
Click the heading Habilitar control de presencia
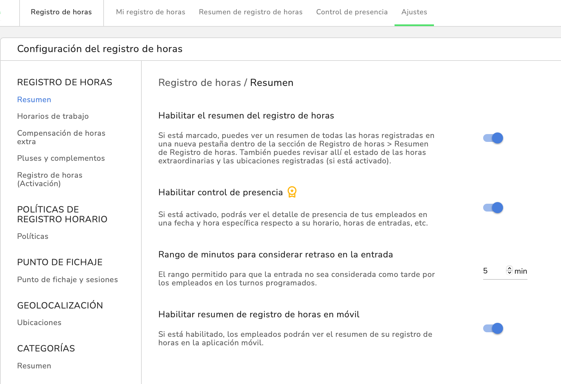click(x=221, y=192)
